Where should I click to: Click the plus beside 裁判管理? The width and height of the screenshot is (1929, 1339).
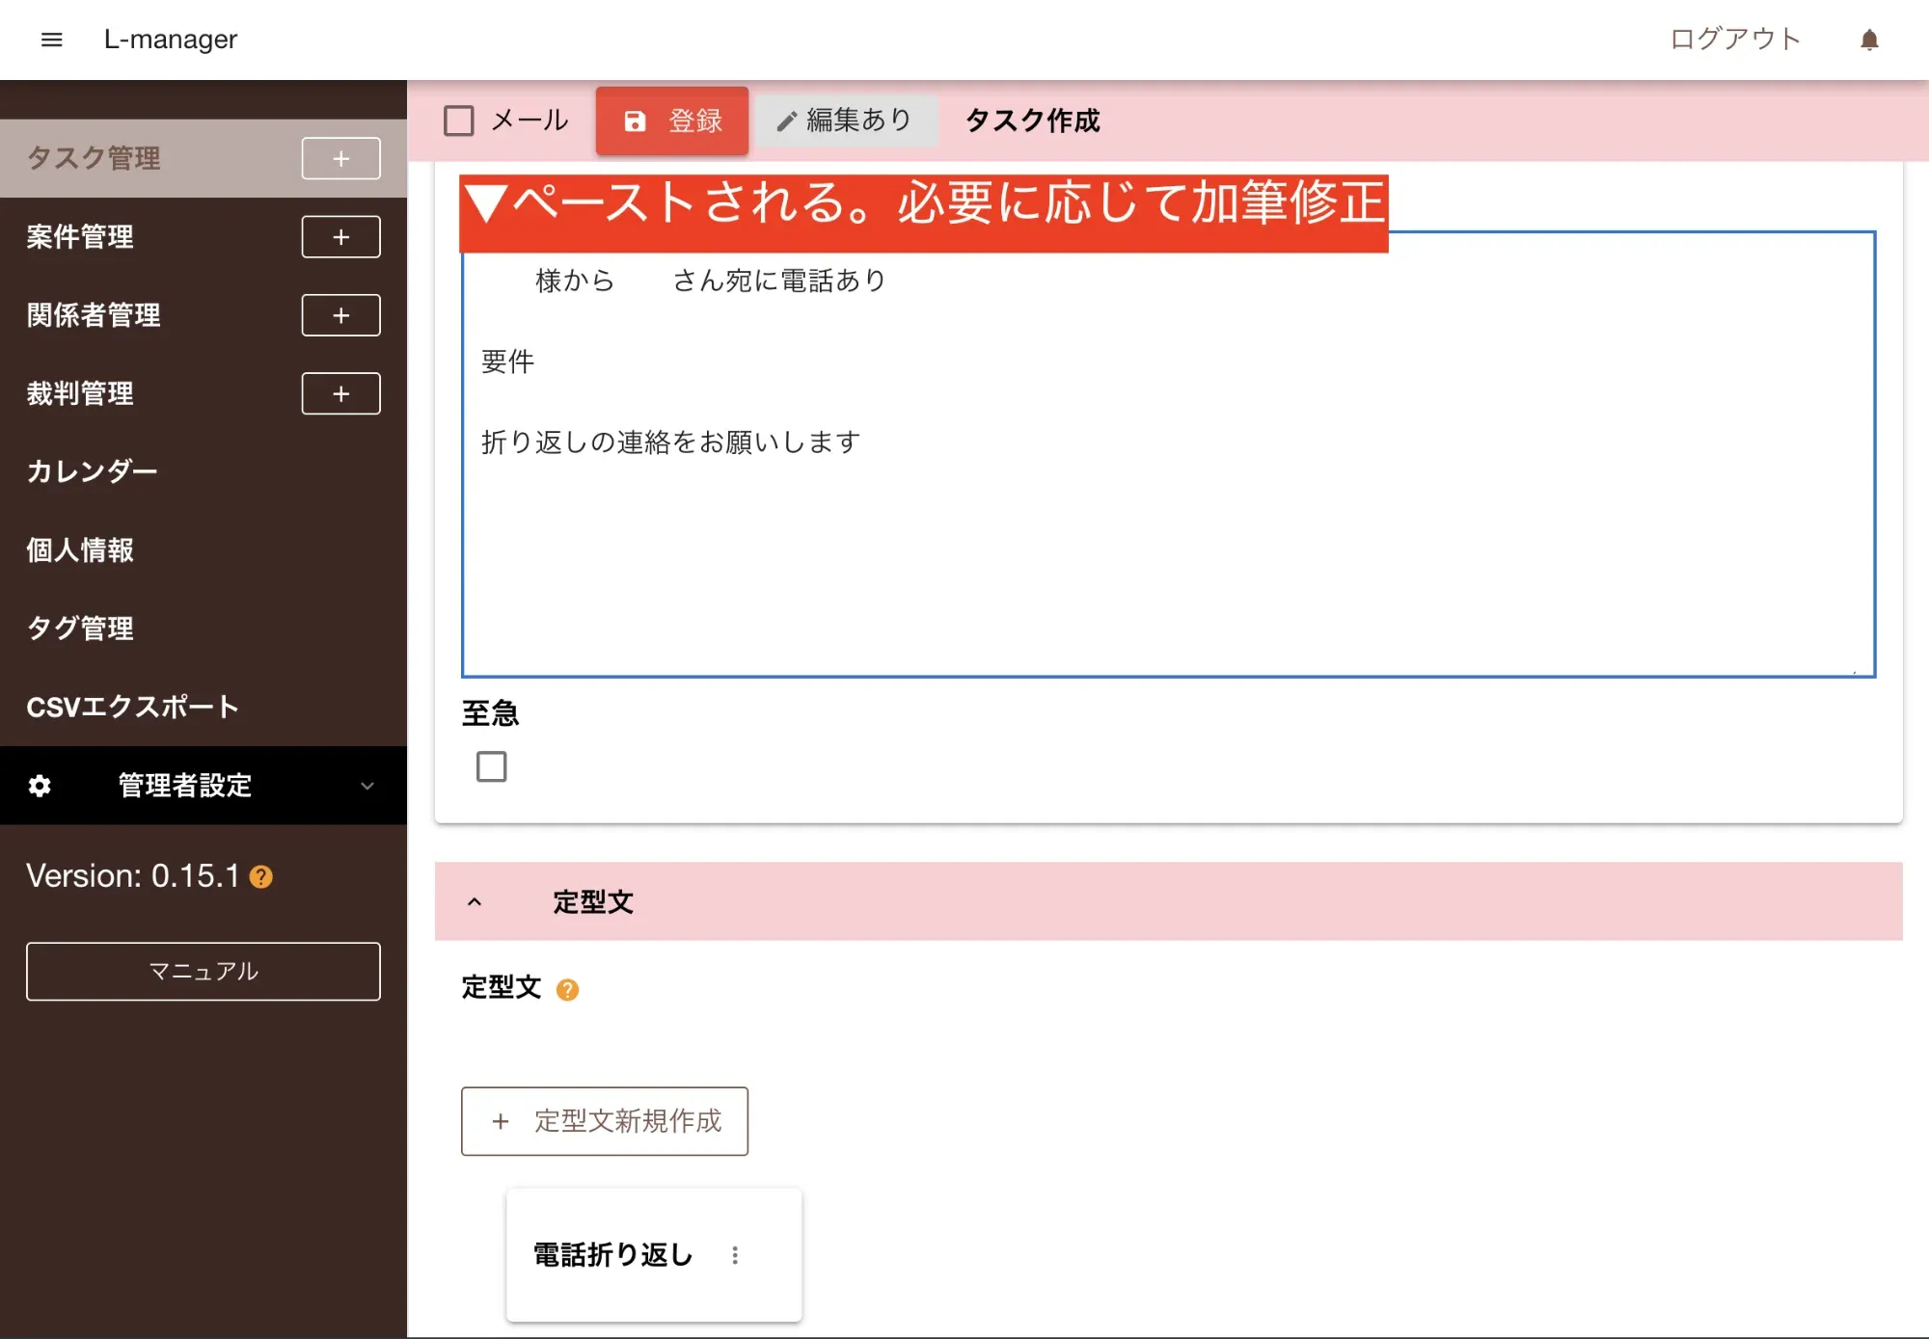tap(340, 393)
